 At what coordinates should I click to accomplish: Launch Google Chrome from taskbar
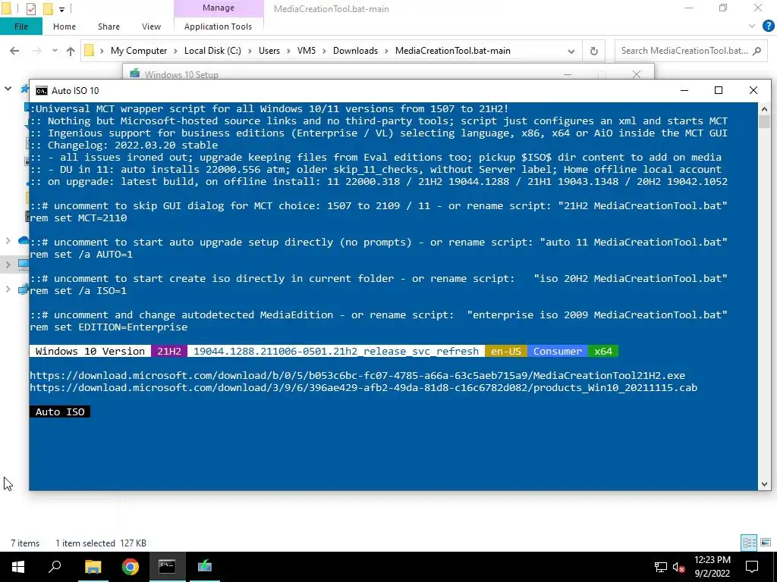click(131, 567)
